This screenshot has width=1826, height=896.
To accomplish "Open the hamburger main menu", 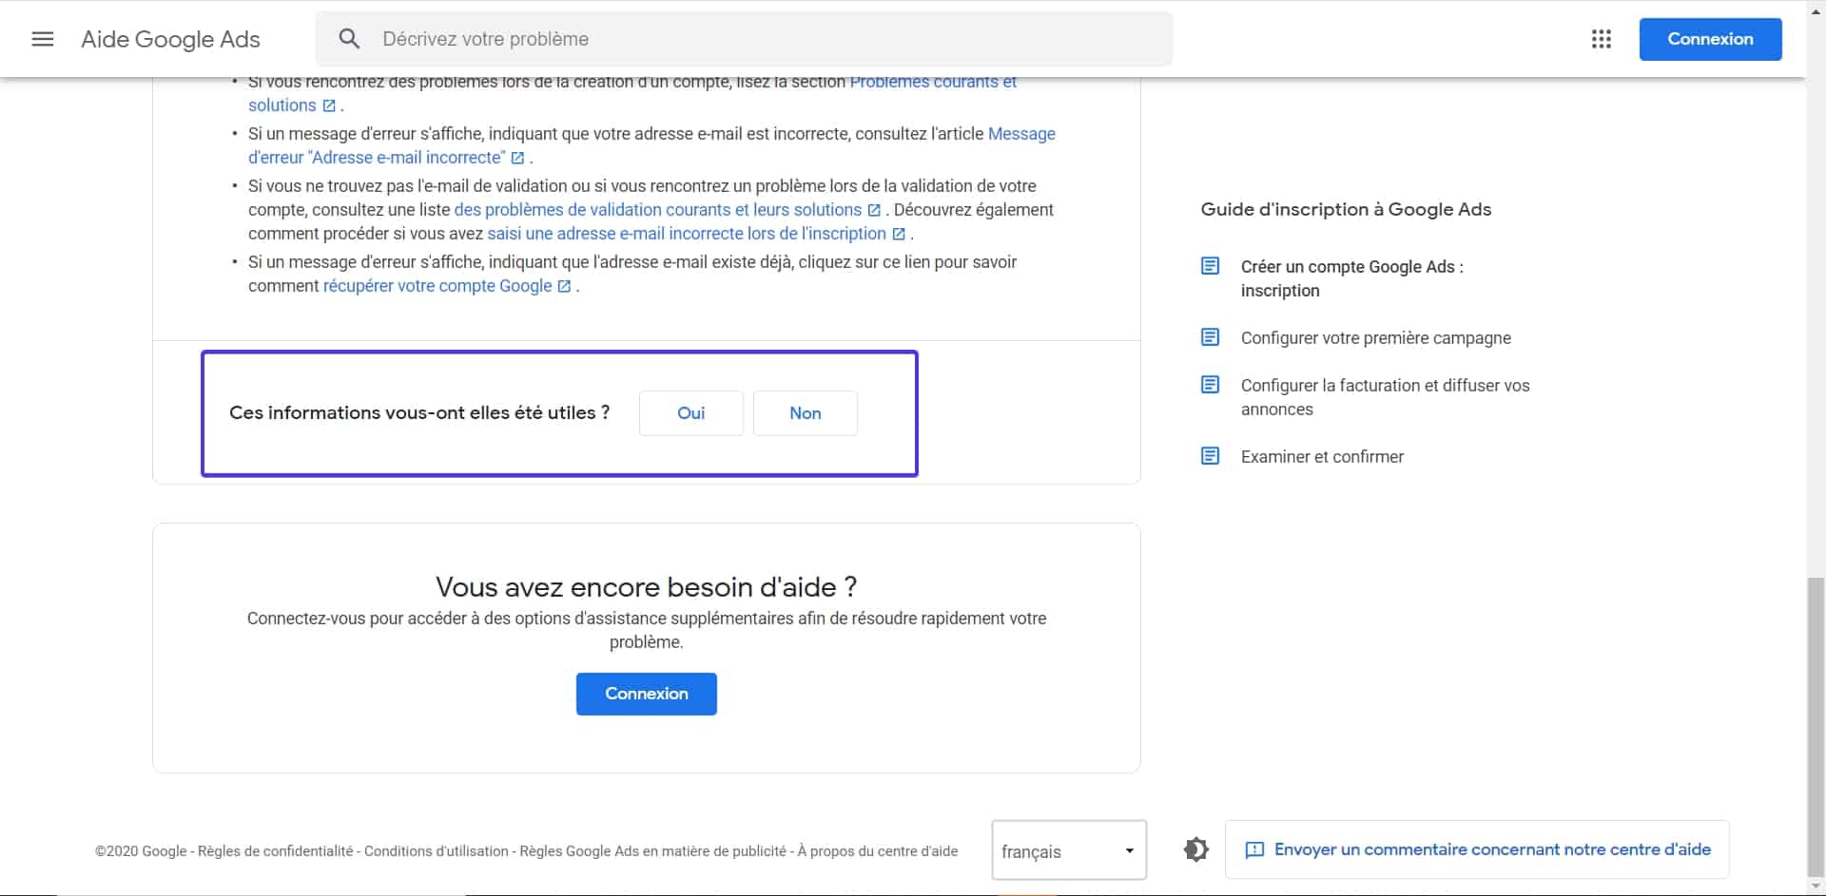I will 43,39.
